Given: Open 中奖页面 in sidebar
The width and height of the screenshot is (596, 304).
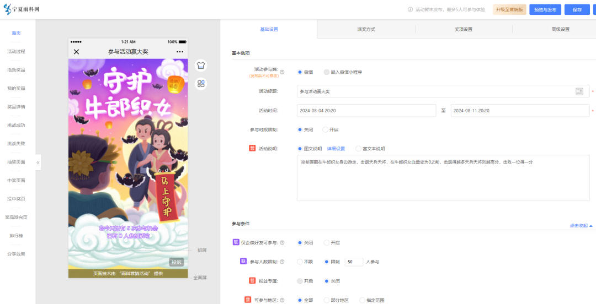Looking at the screenshot, I should coord(17,180).
